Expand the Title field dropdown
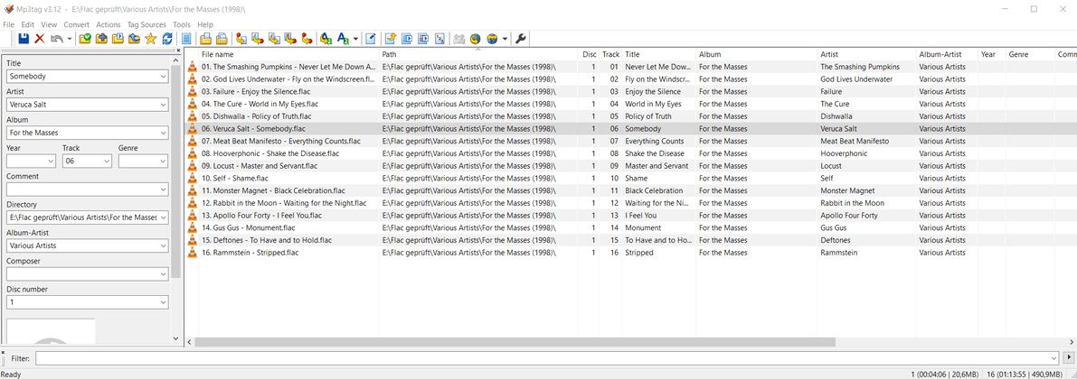Viewport: 1077px width, 379px height. click(x=163, y=77)
